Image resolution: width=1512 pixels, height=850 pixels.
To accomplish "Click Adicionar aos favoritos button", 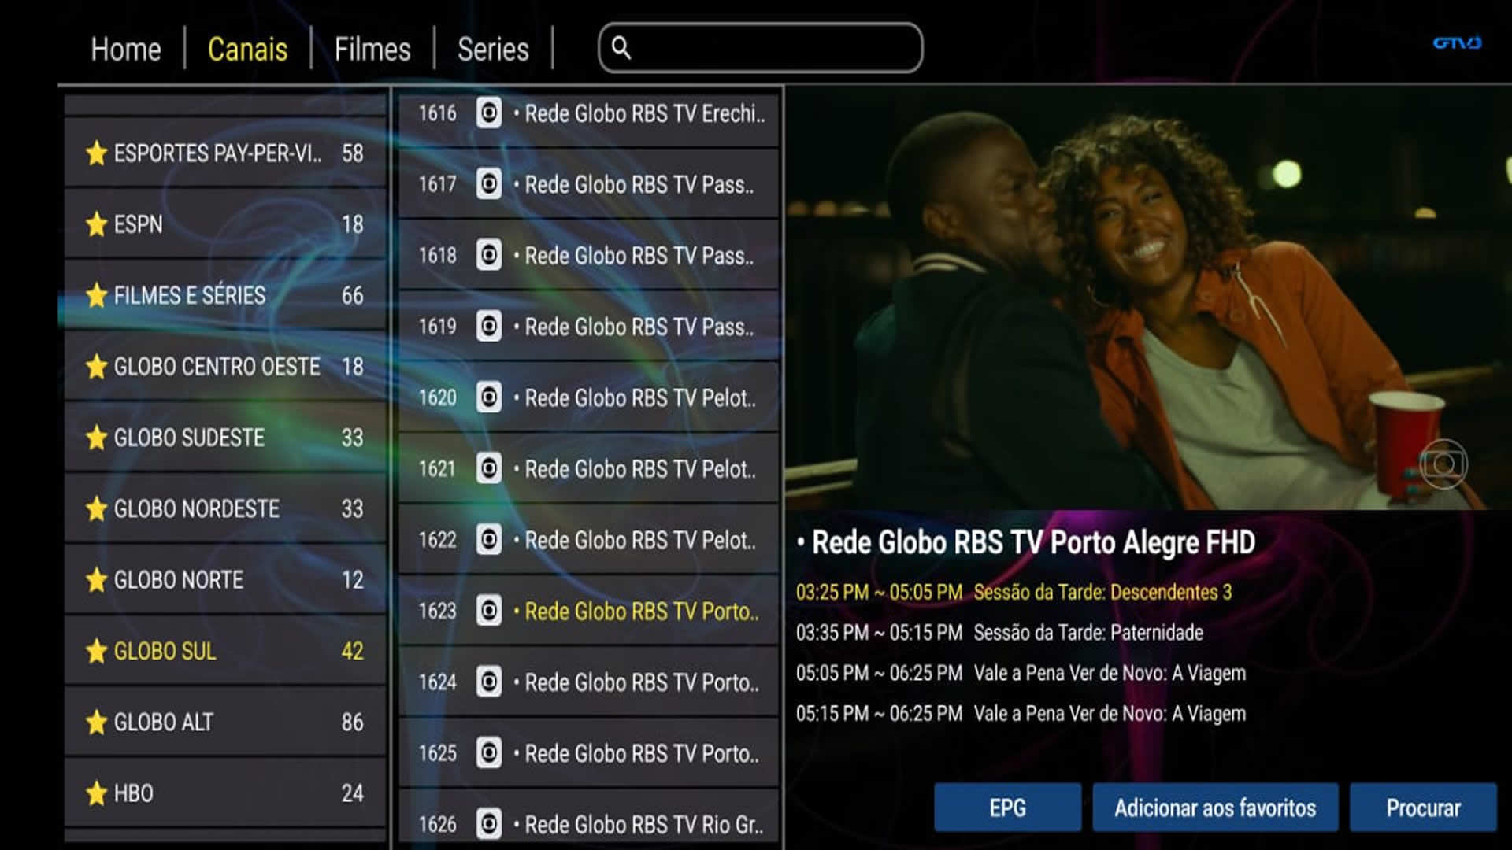I will coord(1215,807).
